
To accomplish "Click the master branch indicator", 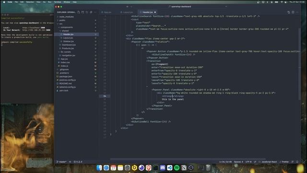I will click(x=61, y=162).
